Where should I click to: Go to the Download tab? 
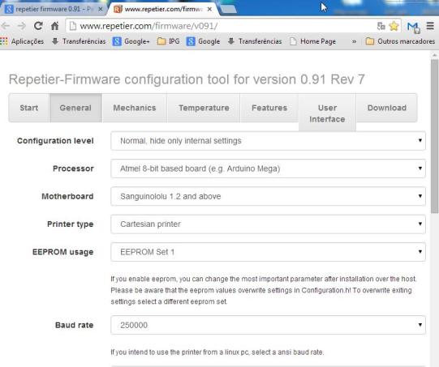click(x=386, y=108)
